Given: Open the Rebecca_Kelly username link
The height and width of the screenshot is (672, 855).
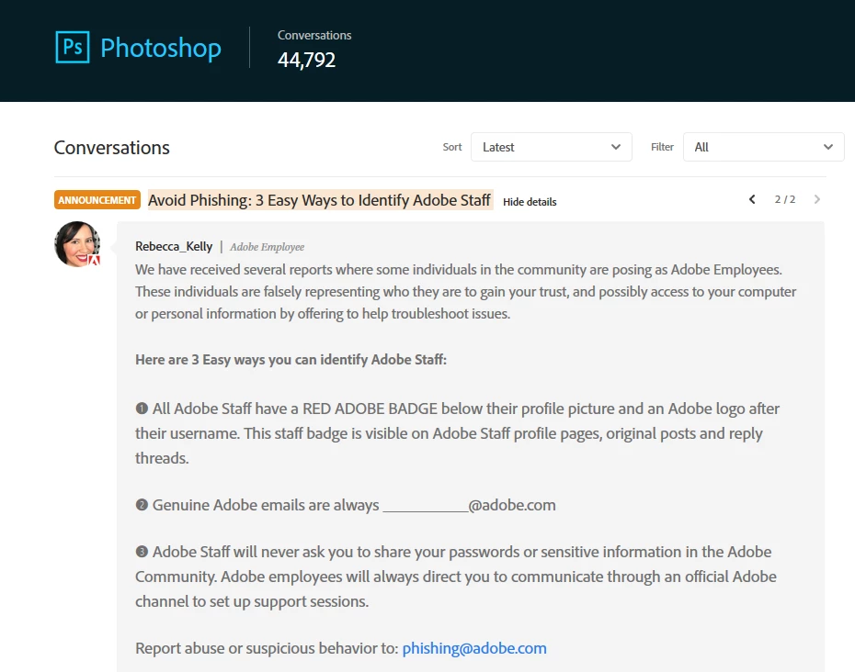Looking at the screenshot, I should (x=174, y=246).
